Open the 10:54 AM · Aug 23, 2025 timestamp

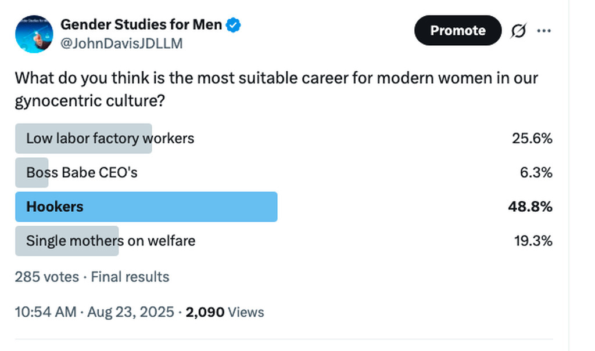[x=94, y=312]
